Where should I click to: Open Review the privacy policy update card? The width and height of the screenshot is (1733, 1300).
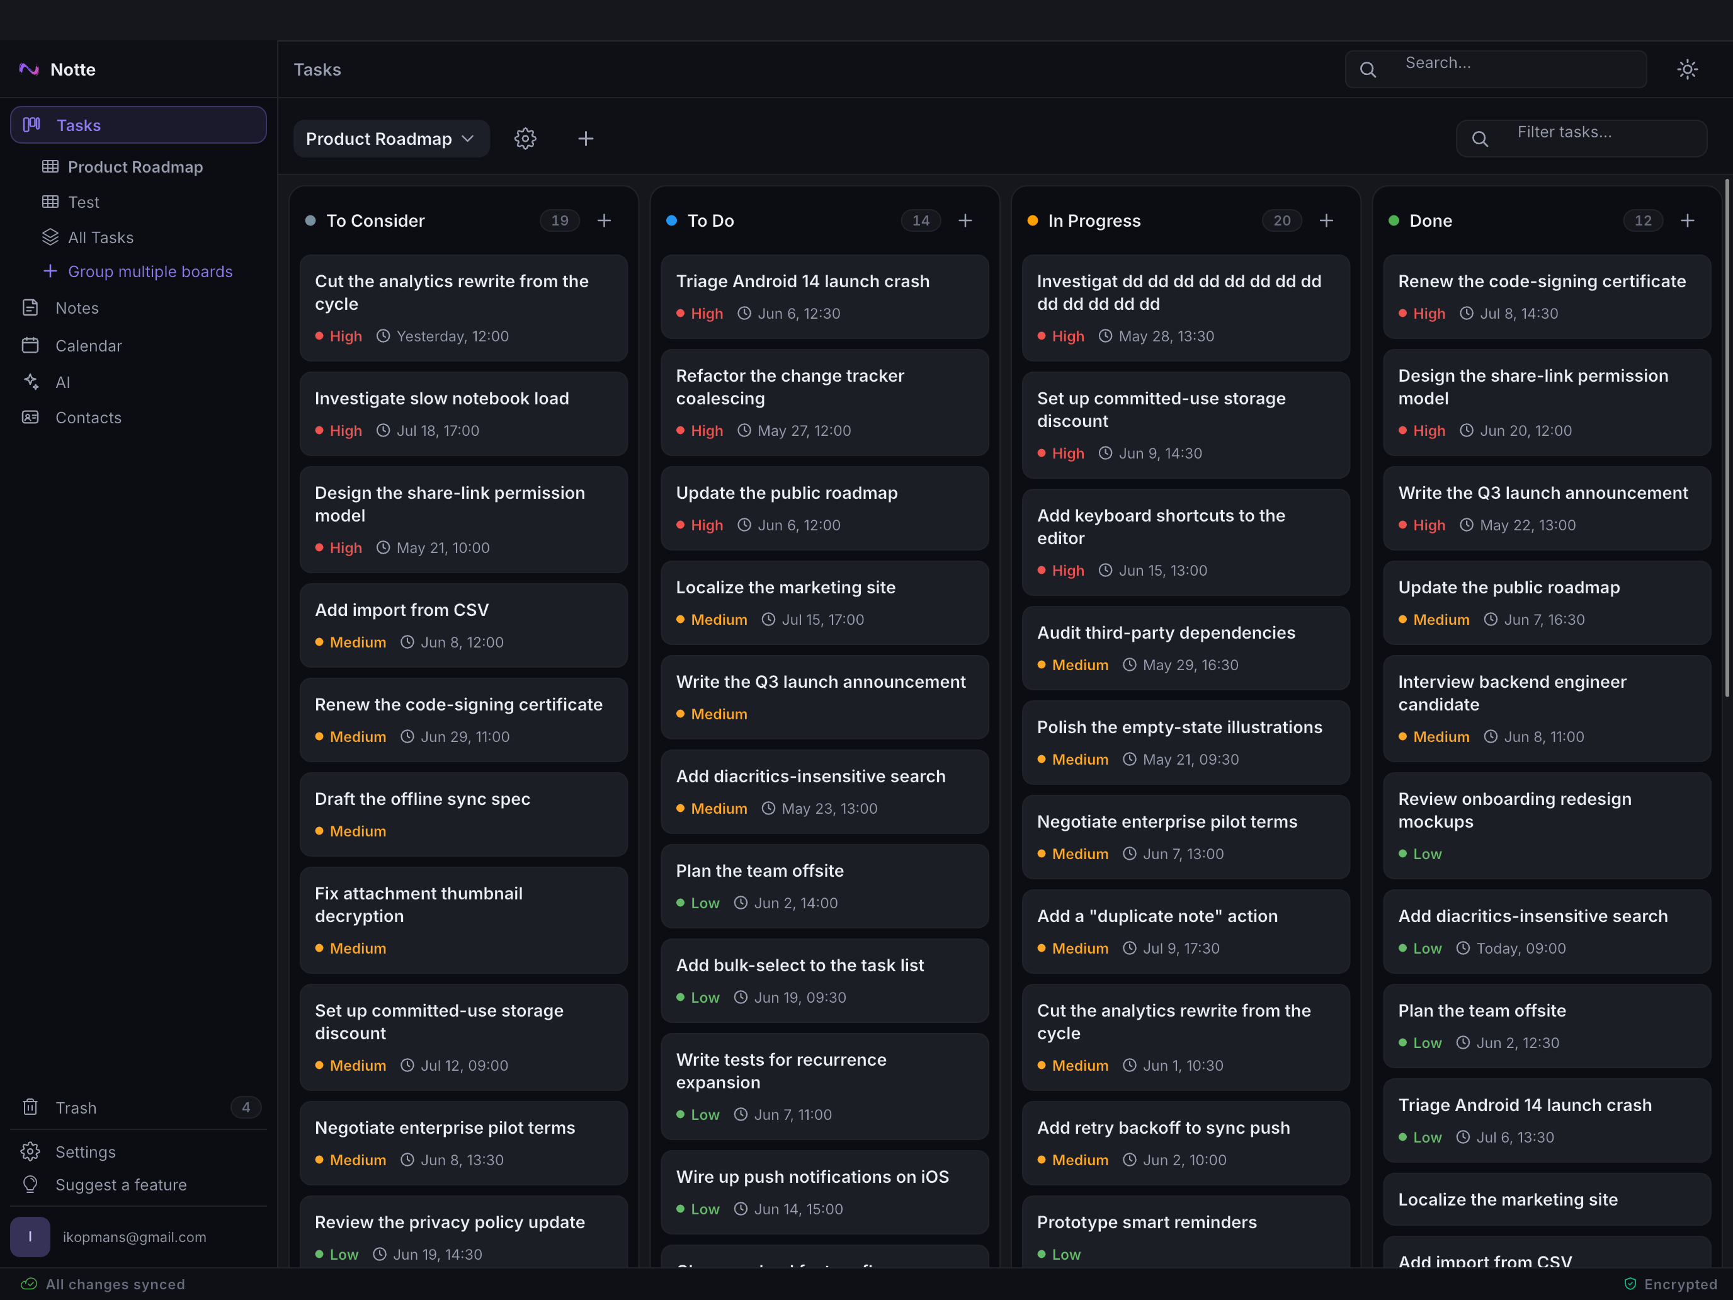pos(464,1232)
